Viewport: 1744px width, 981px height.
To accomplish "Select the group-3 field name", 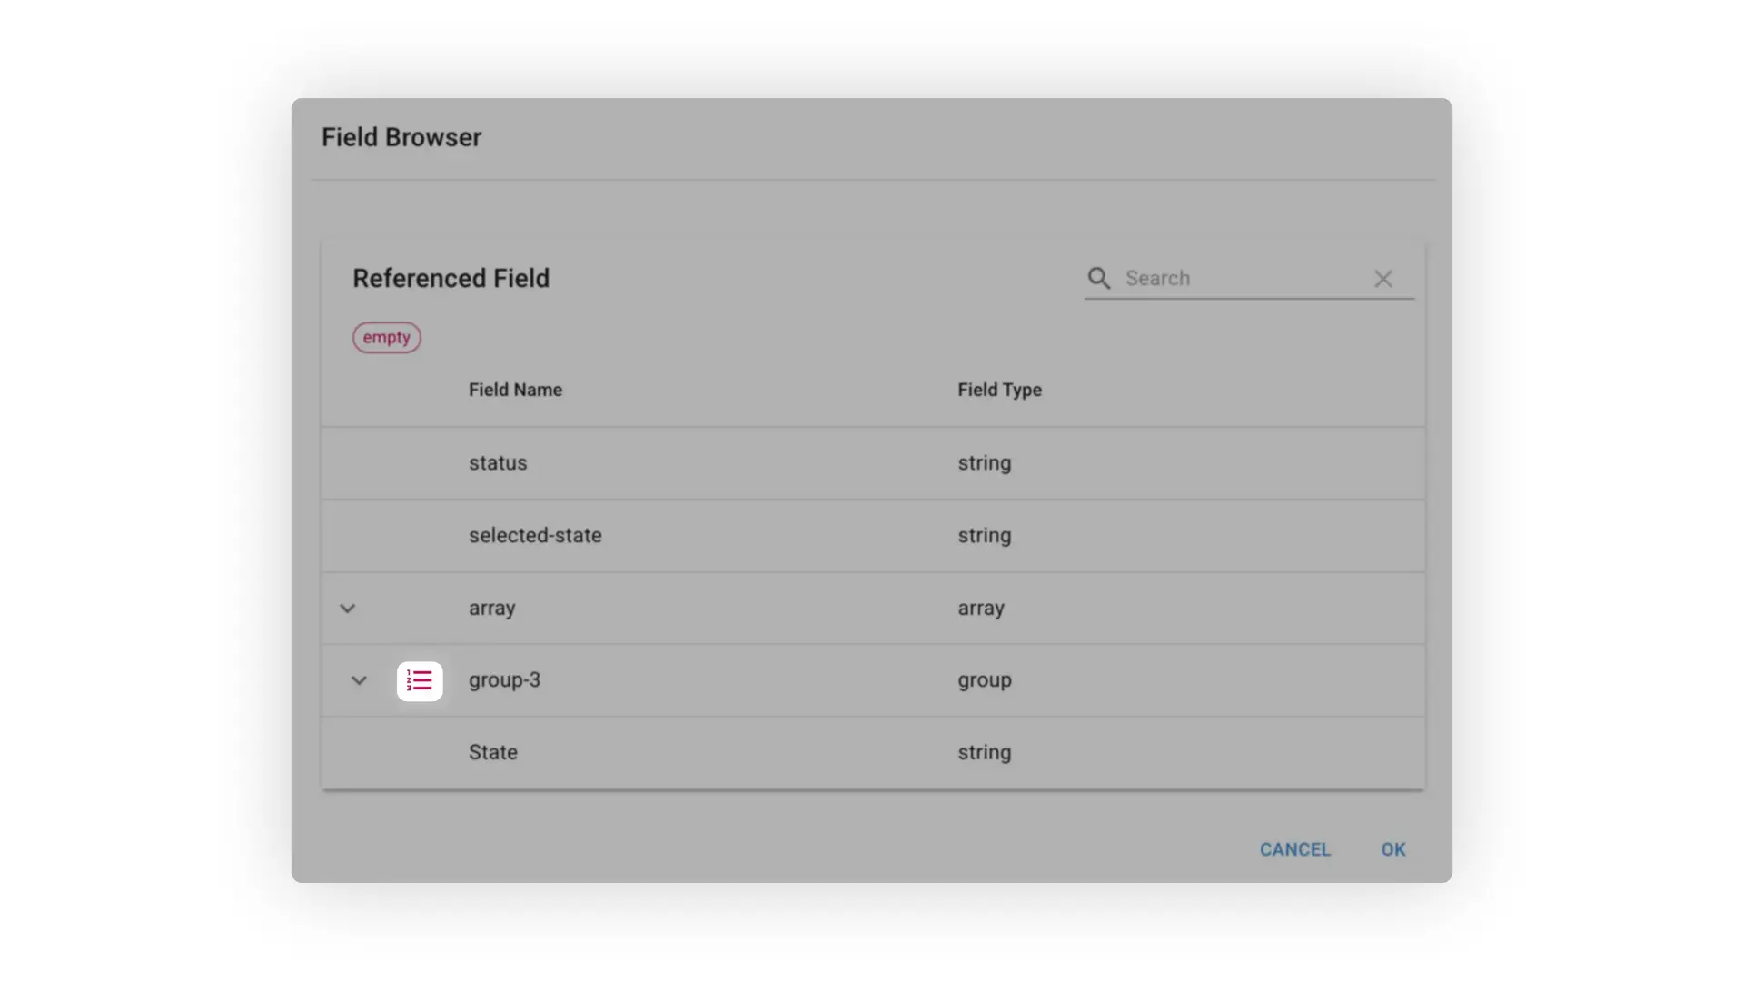I will tap(504, 680).
